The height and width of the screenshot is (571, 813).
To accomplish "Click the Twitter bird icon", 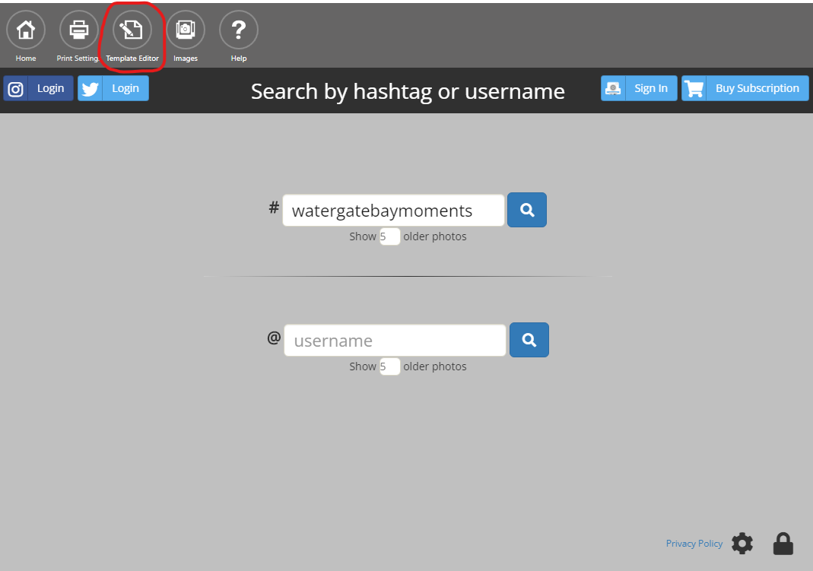I will pyautogui.click(x=91, y=89).
